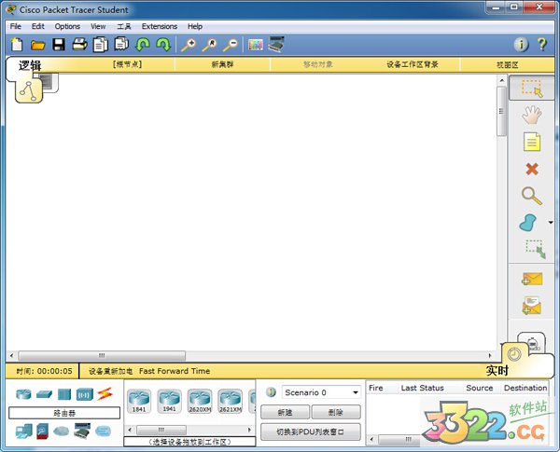The image size is (560, 452).
Task: Click the Zoom Reset magnifier icon
Action: coord(209,45)
